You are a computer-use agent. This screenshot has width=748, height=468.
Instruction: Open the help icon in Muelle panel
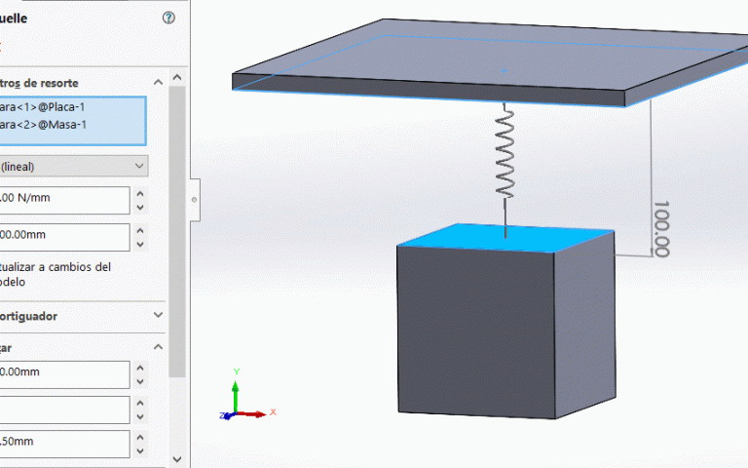click(x=168, y=19)
